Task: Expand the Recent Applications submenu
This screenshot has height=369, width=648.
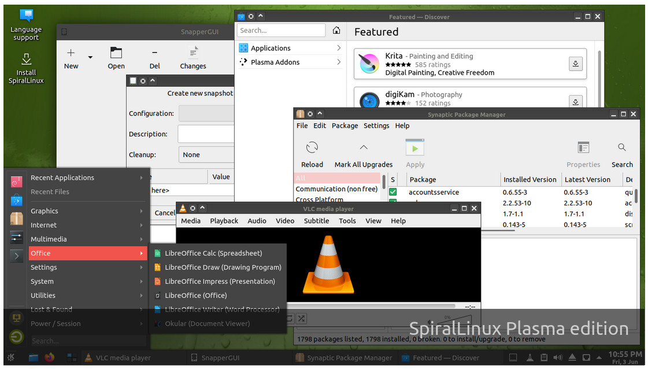Action: coord(88,178)
